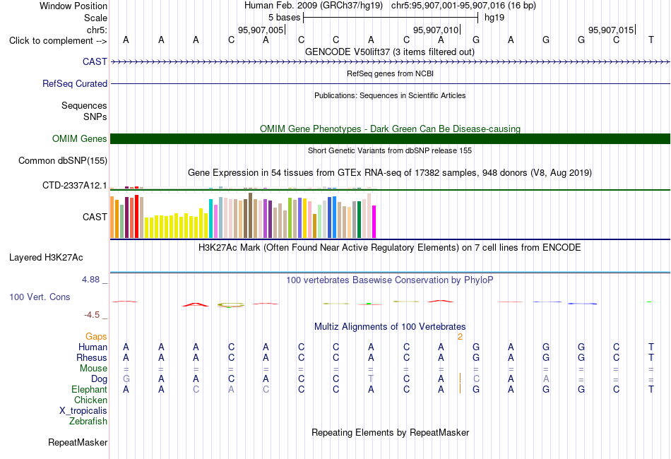Click the hg19 label beside the scale bar
This screenshot has width=671, height=459.
494,18
